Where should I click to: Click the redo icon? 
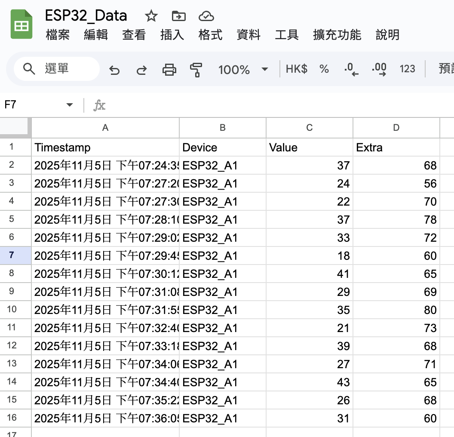(141, 69)
